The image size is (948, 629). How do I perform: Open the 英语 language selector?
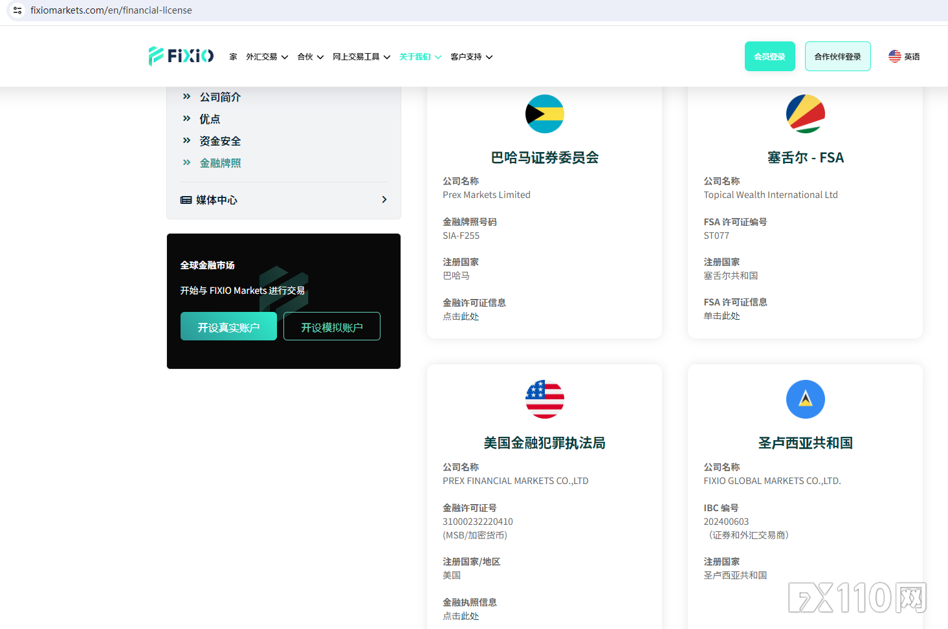click(x=904, y=56)
